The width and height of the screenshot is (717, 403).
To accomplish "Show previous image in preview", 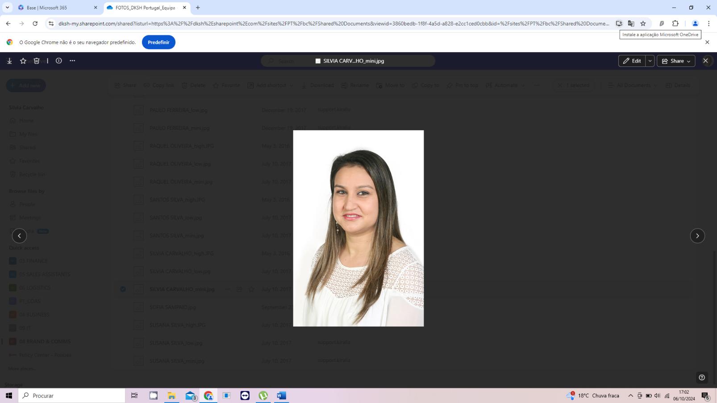I will (x=19, y=236).
